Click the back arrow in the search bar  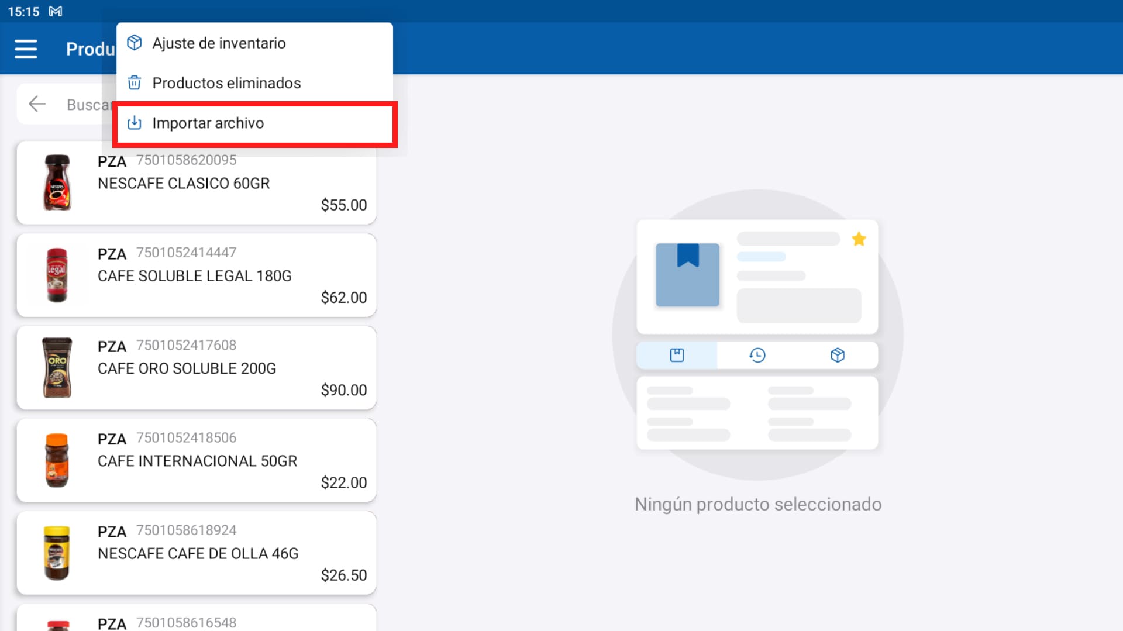click(37, 104)
